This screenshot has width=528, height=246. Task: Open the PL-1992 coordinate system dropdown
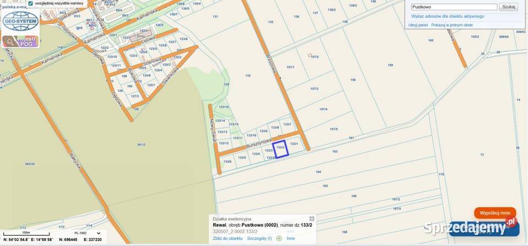point(87,233)
